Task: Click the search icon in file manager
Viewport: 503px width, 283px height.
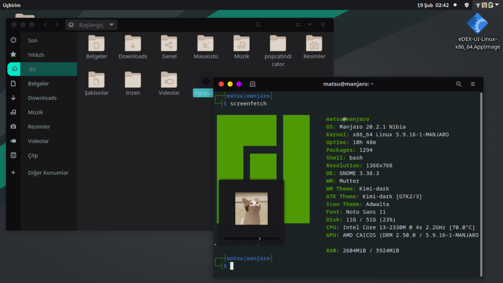Action: (x=258, y=25)
